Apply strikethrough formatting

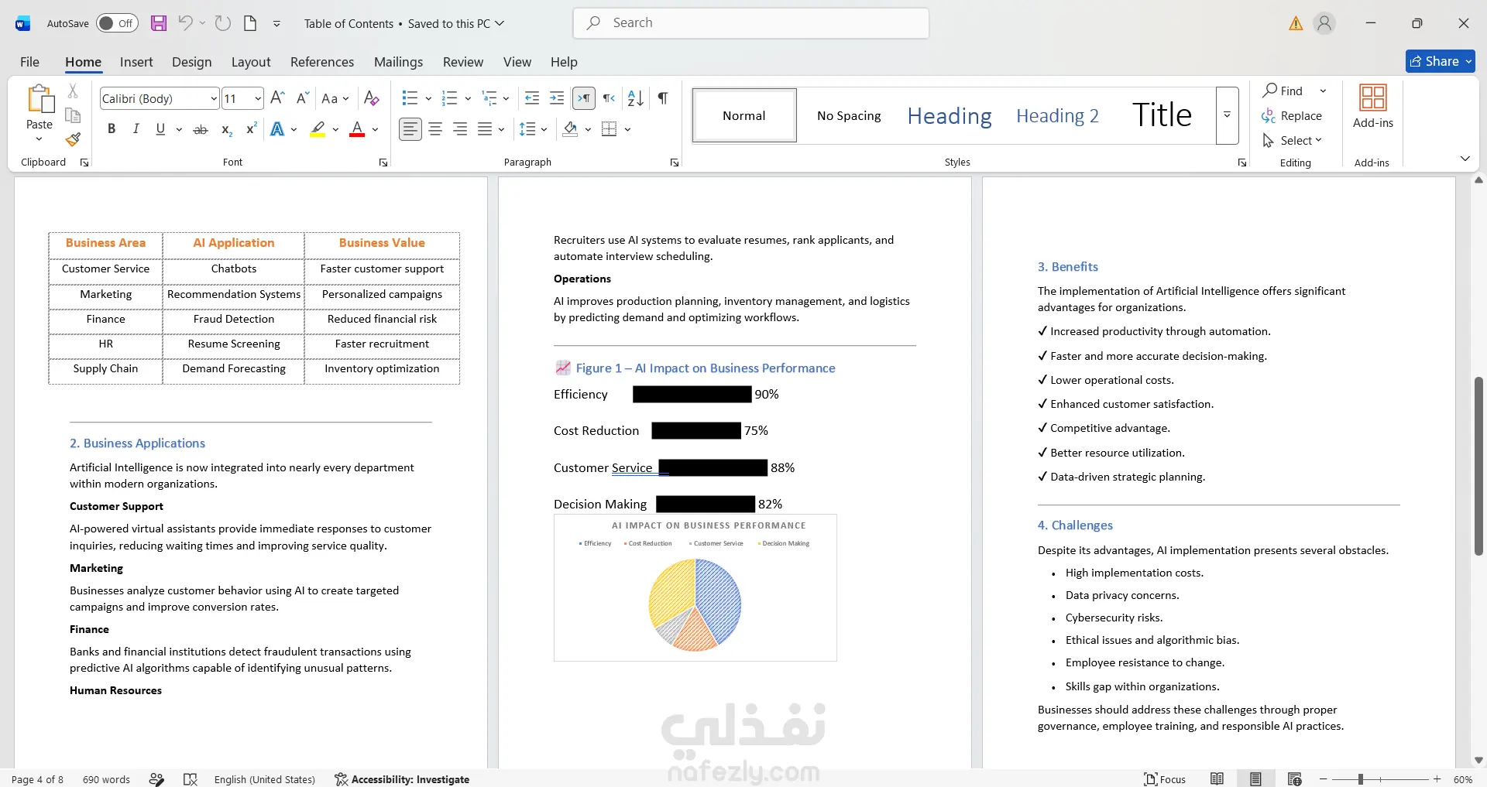click(201, 129)
